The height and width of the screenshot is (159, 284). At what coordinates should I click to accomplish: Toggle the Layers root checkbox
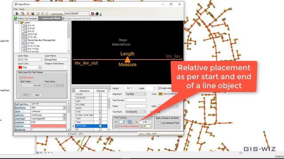19,23
